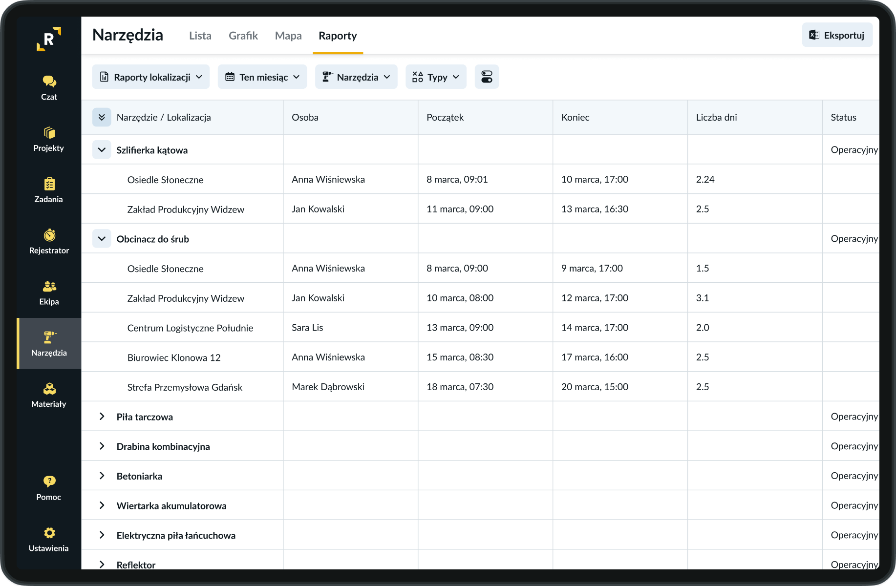Open the Rejestrator timer icon

(x=49, y=235)
